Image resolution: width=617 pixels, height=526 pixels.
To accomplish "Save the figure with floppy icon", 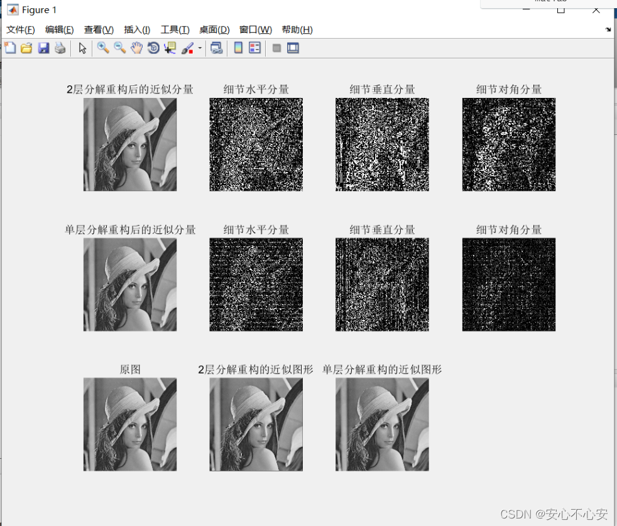I will click(43, 48).
